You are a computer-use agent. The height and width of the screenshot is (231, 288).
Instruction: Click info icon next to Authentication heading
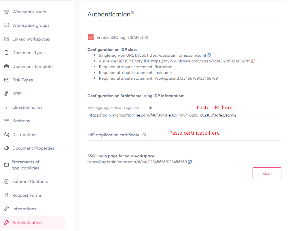point(133,12)
